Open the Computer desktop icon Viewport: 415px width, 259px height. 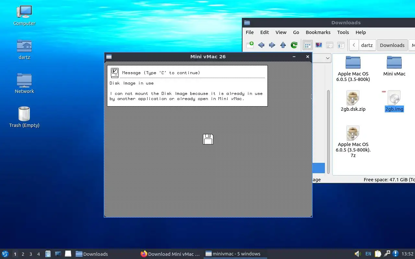(x=24, y=15)
